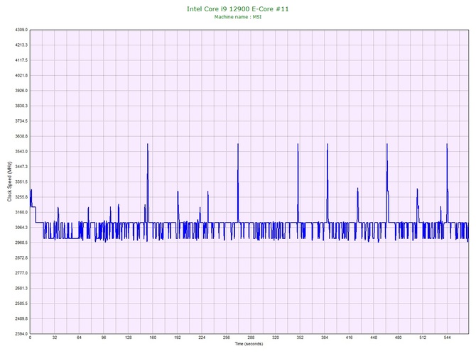Click the 384 seconds x-axis tick label
Viewport: 476px width, 356px height.
click(x=325, y=338)
